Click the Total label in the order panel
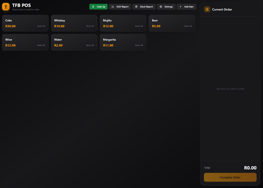The image size is (263, 188). 207,168
